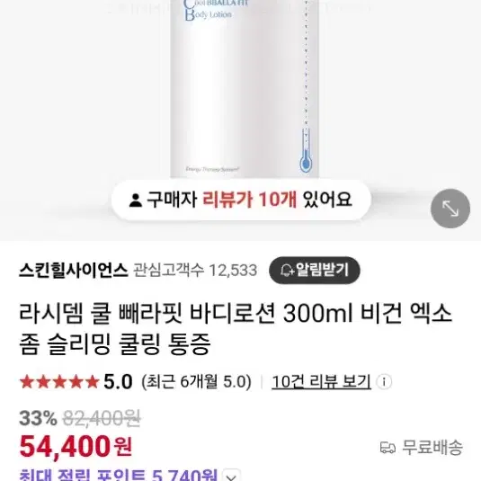
Task: Tap the buyer person icon in review bubble
Action: [x=135, y=200]
